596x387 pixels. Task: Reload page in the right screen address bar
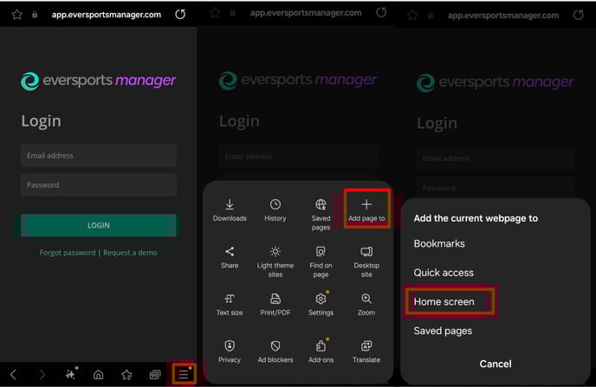pos(578,16)
